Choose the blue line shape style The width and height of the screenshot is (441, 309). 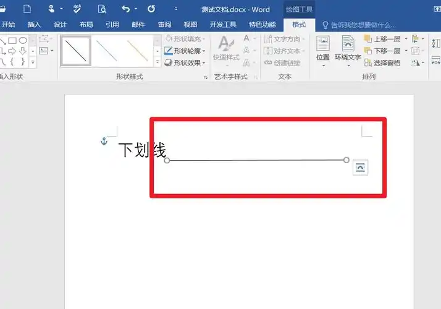pyautogui.click(x=107, y=51)
